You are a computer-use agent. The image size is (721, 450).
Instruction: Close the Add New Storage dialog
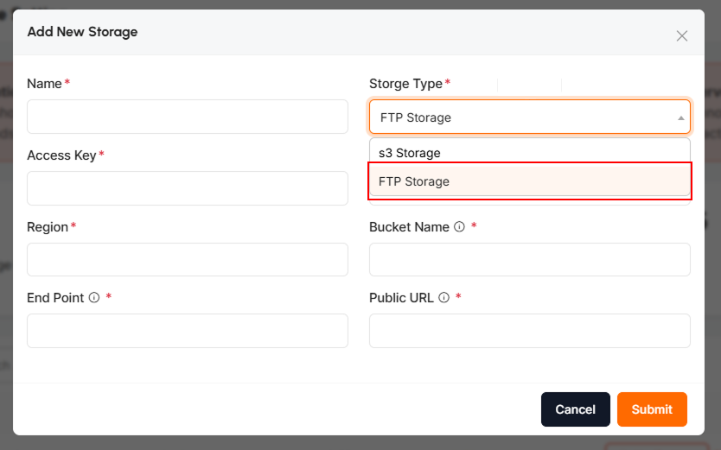point(681,35)
